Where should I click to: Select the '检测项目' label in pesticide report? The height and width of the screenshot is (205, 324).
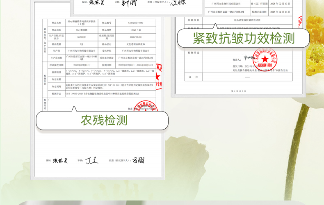(x=57, y=72)
